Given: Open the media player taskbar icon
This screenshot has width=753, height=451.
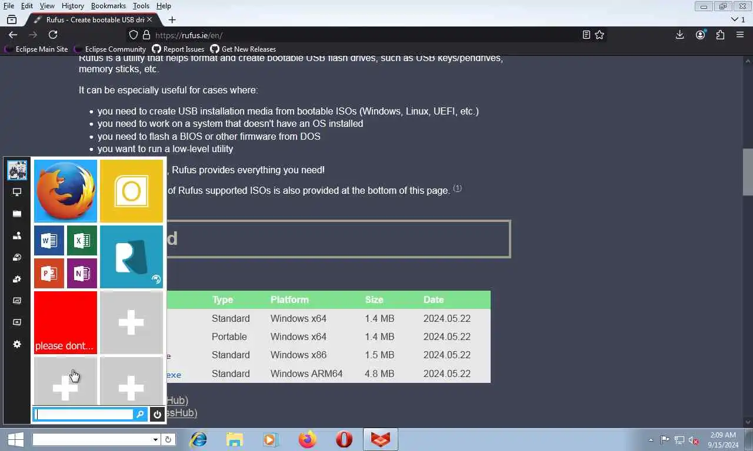Looking at the screenshot, I should coord(270,439).
